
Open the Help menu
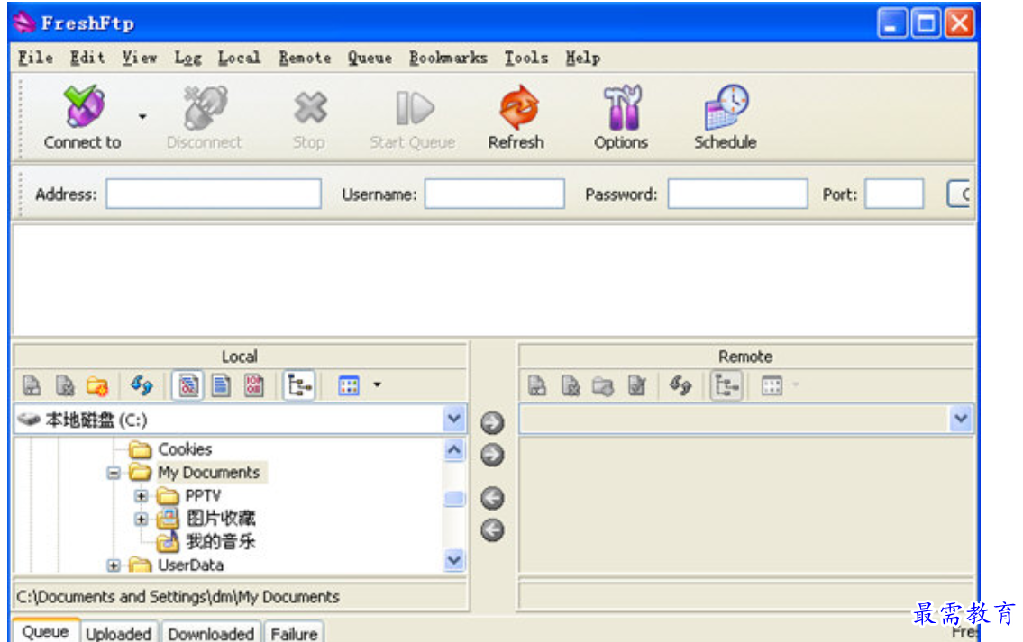[x=582, y=58]
